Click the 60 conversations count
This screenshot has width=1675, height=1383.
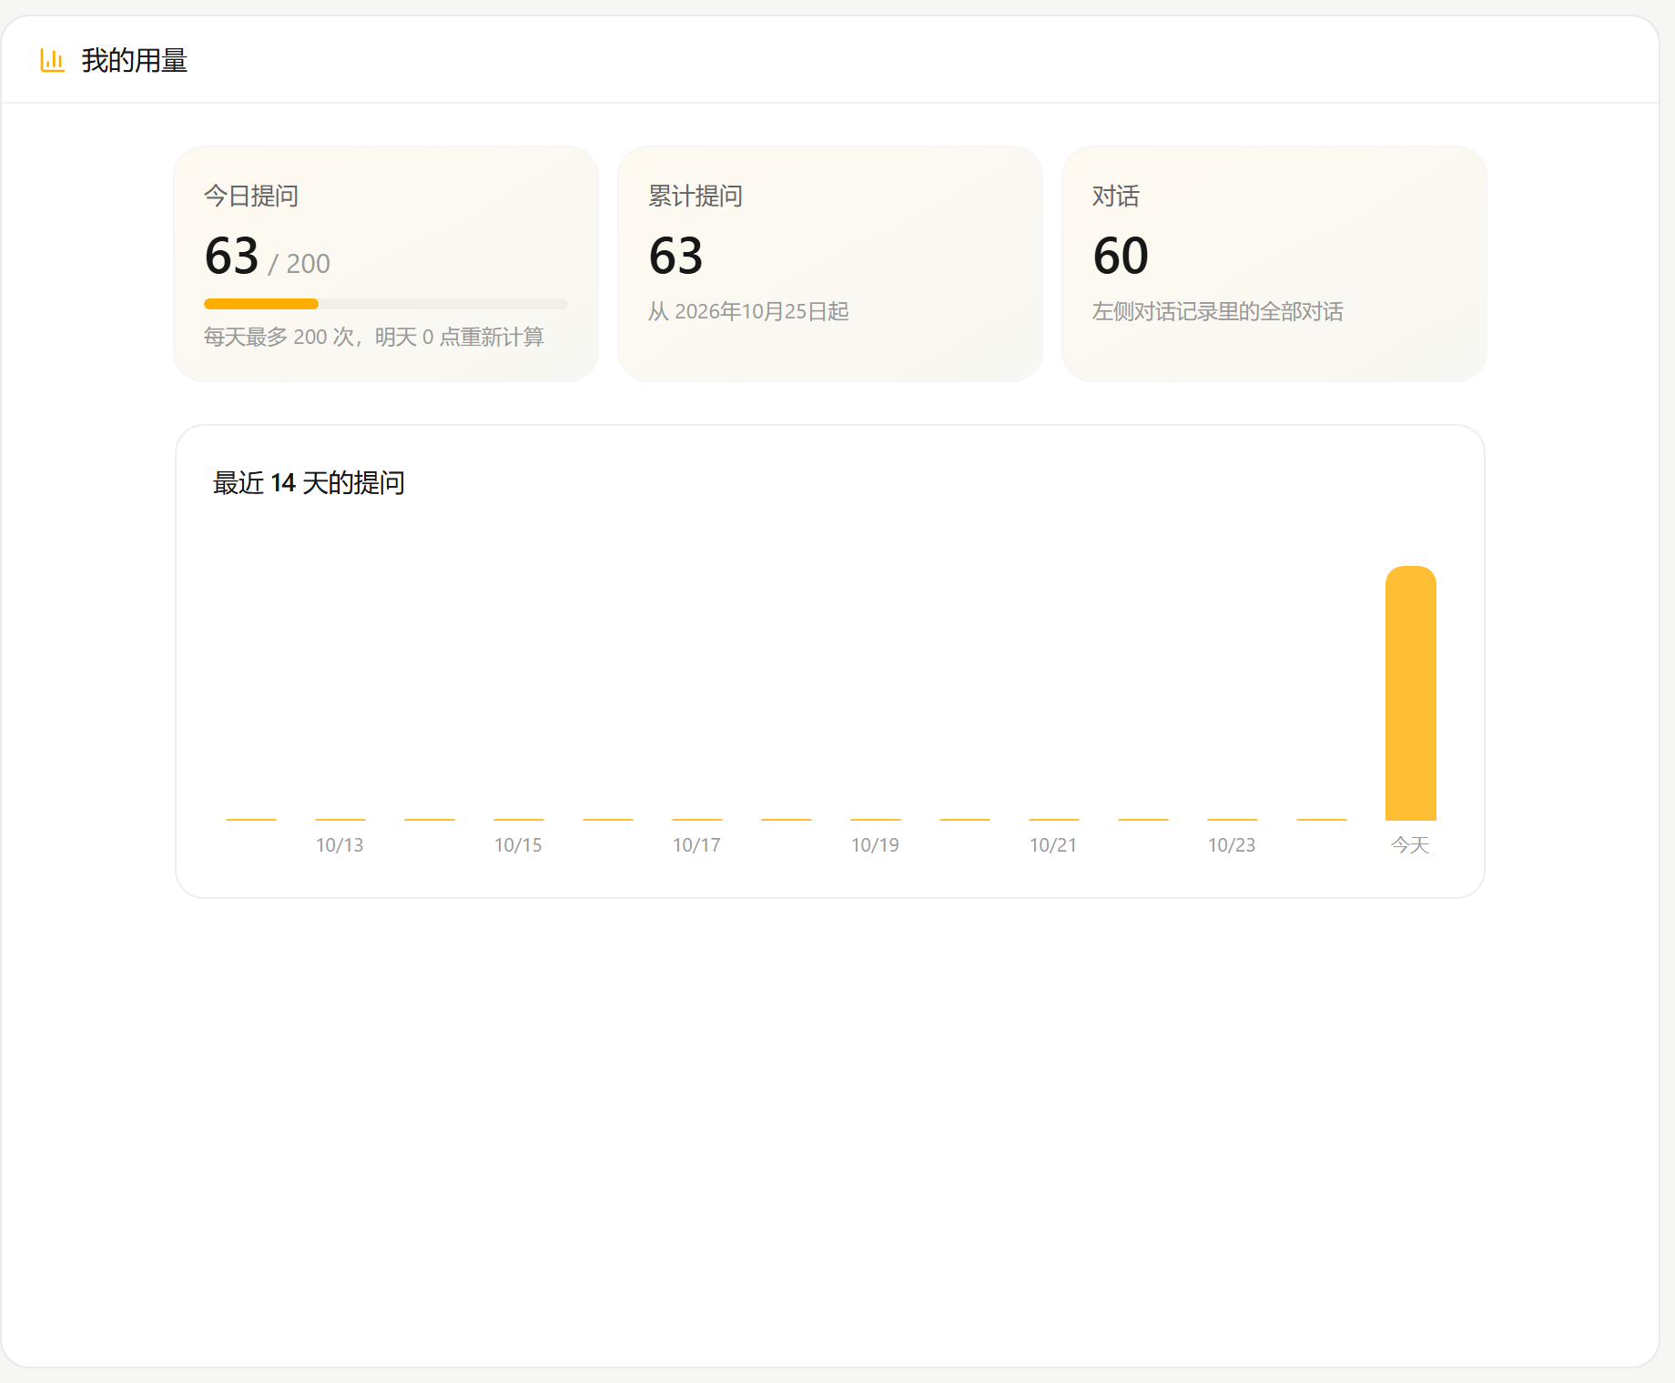[1121, 256]
